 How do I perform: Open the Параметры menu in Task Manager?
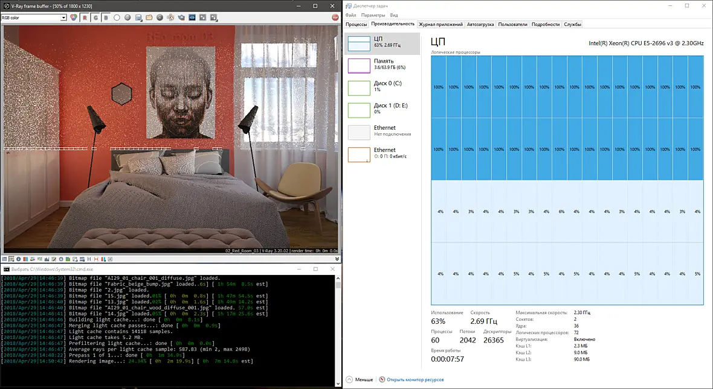[x=373, y=15]
